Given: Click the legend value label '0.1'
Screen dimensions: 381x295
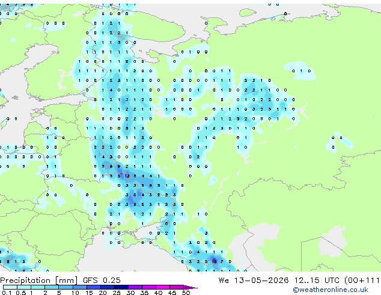Looking at the screenshot, I should [x=7, y=293].
